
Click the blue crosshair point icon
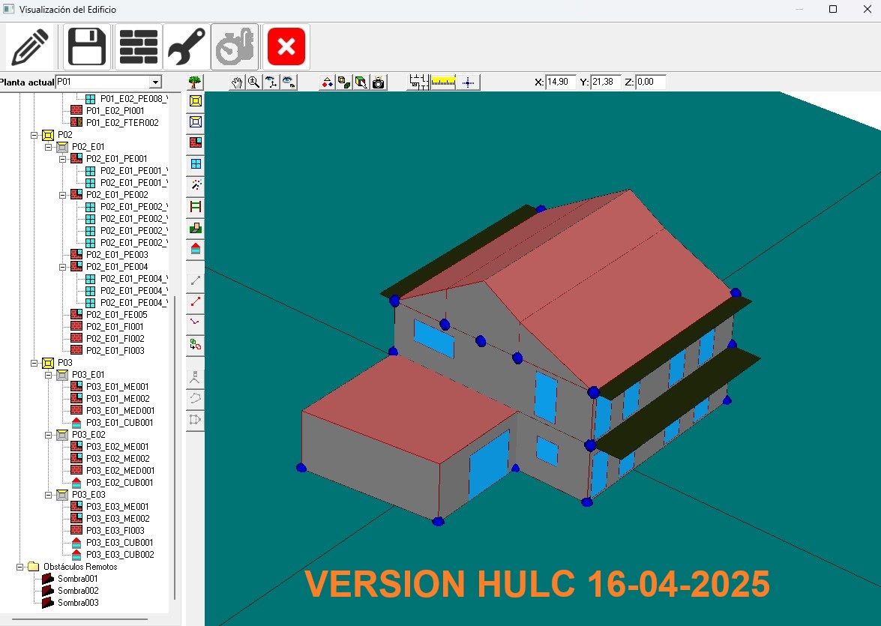pos(468,82)
